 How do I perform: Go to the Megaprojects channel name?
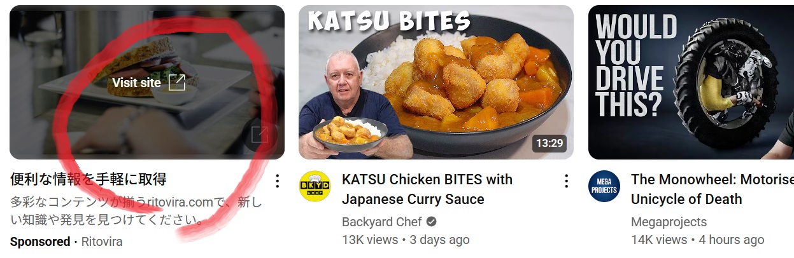[x=669, y=222]
